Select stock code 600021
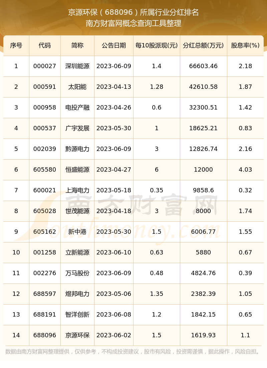Screen dimensions: 267x368 point(45,190)
